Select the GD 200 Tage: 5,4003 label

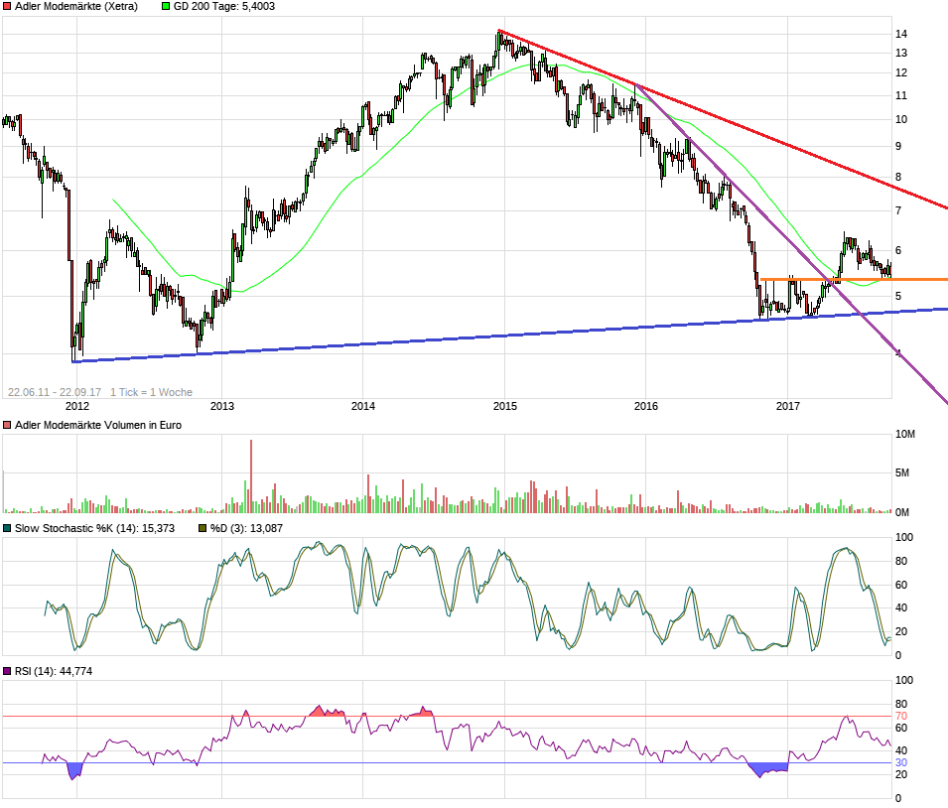pyautogui.click(x=224, y=6)
